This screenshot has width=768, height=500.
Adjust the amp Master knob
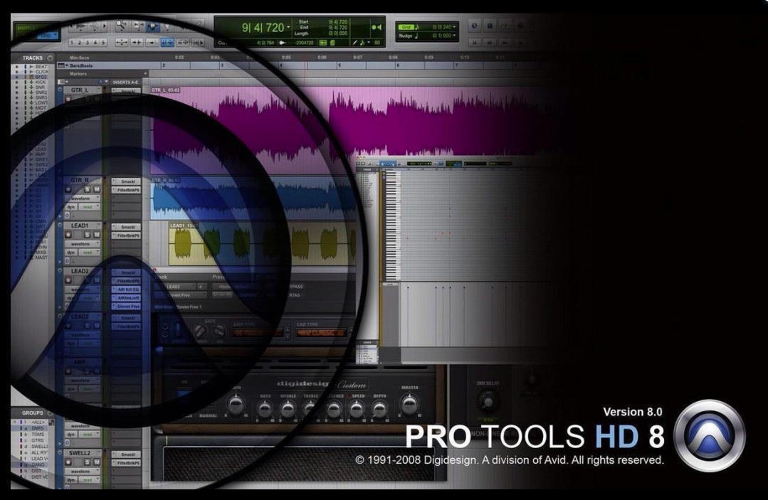pyautogui.click(x=409, y=404)
